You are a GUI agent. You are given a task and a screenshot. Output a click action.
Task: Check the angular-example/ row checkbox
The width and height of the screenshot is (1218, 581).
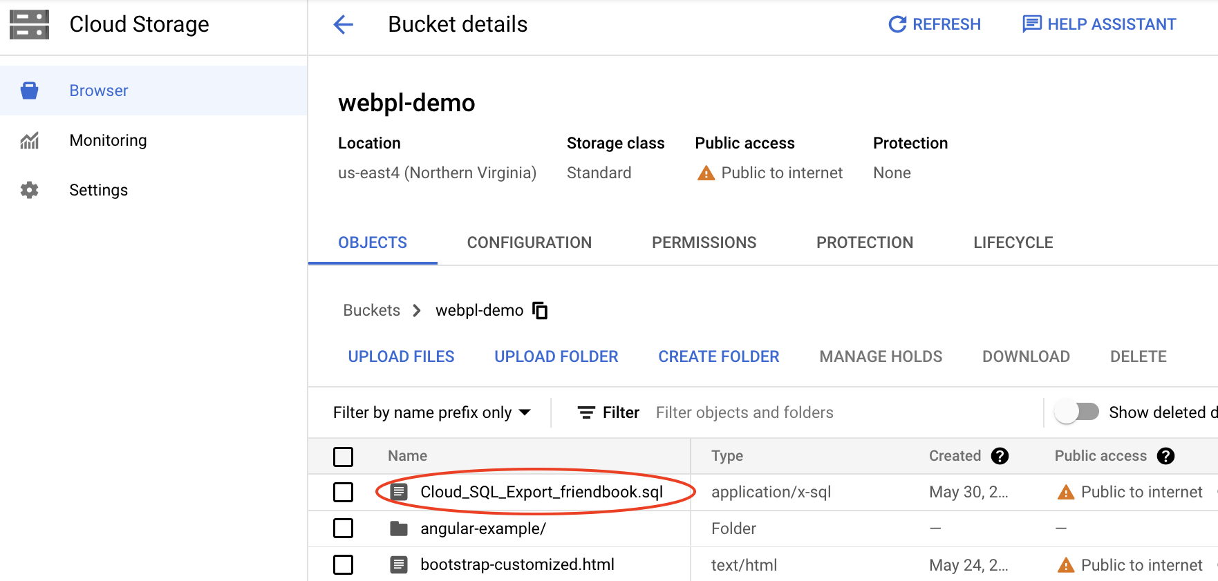point(344,528)
